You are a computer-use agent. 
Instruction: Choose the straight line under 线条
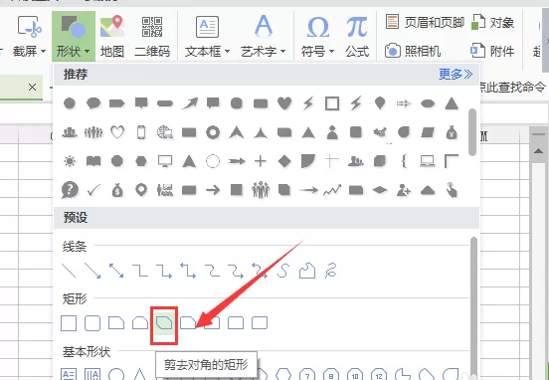[x=69, y=271]
